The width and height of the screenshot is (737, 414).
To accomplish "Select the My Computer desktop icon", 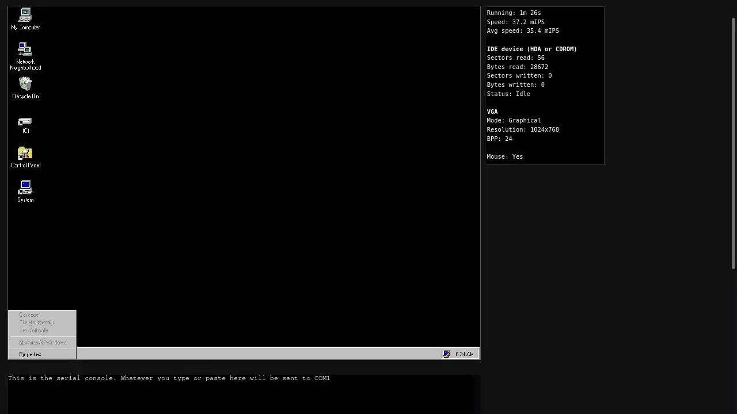I will pyautogui.click(x=25, y=19).
